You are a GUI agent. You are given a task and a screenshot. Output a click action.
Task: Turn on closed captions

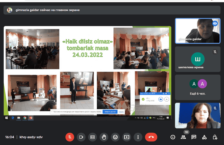tap(92, 137)
